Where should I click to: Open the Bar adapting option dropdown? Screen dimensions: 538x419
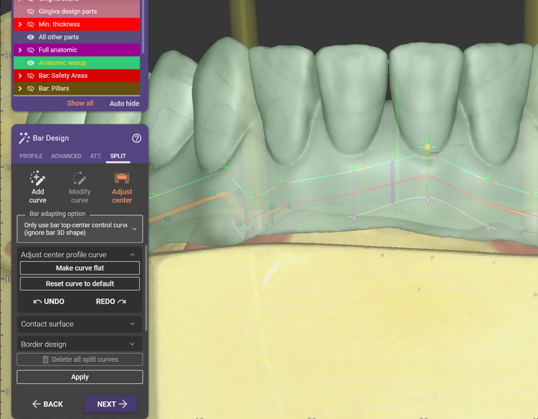(x=80, y=228)
